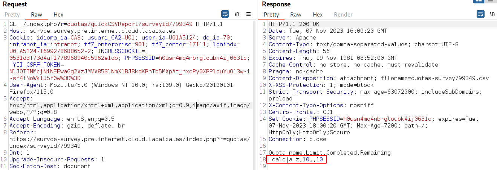Select the Raw tab in Request panel
497x170 pixels.
coord(37,15)
